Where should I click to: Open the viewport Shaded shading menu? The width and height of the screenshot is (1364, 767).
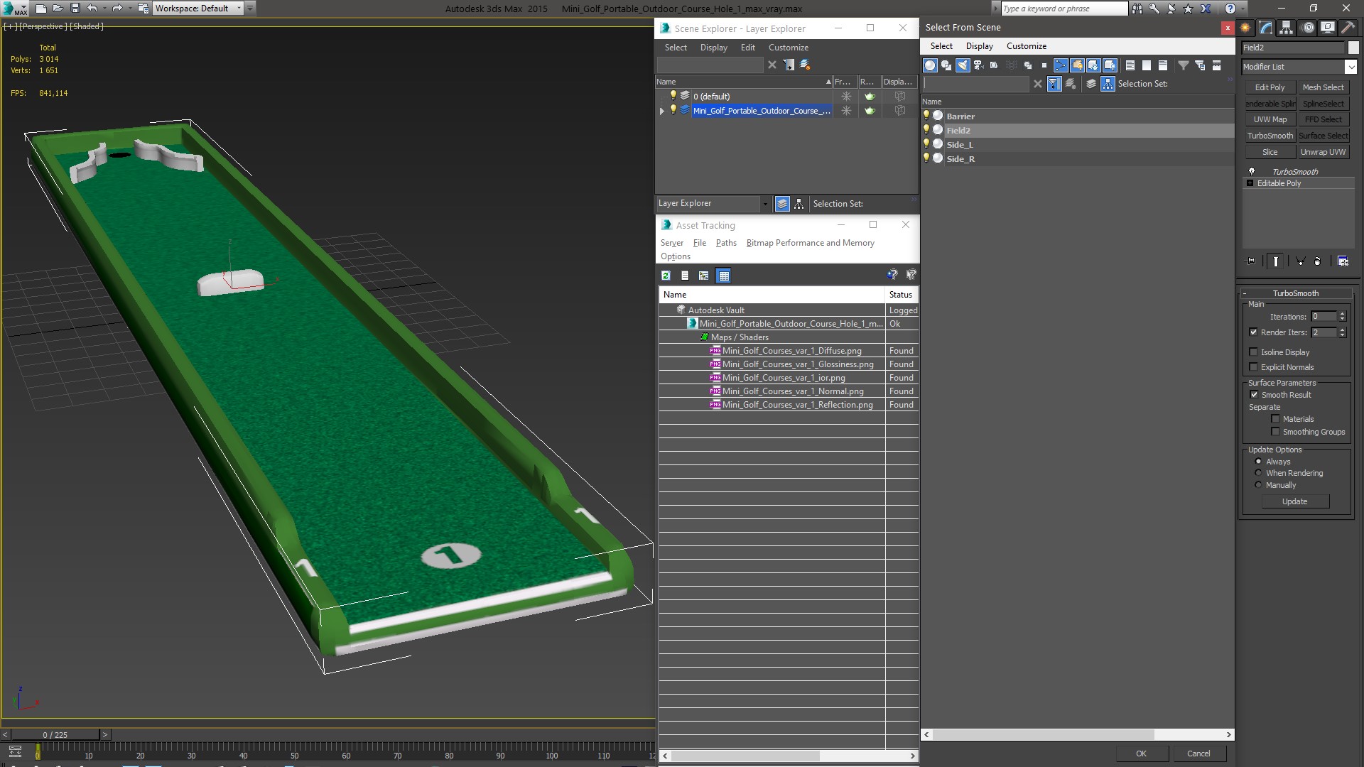(x=87, y=26)
